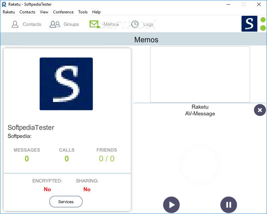
Task: Click the FRIENDS count 0 / 0
Action: [x=107, y=159]
